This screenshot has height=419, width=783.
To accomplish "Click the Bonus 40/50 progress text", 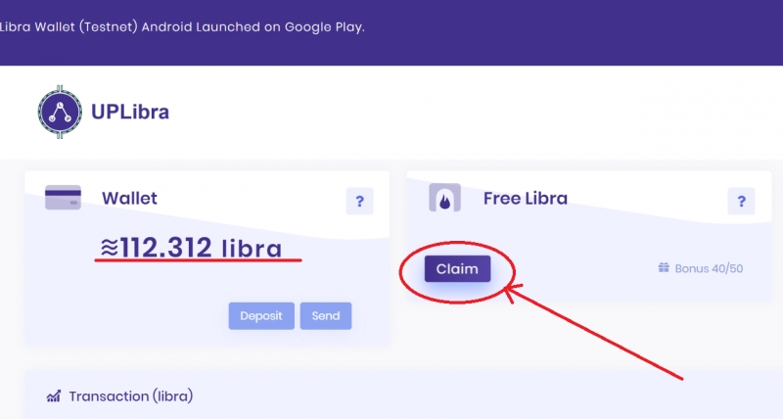I will [709, 268].
